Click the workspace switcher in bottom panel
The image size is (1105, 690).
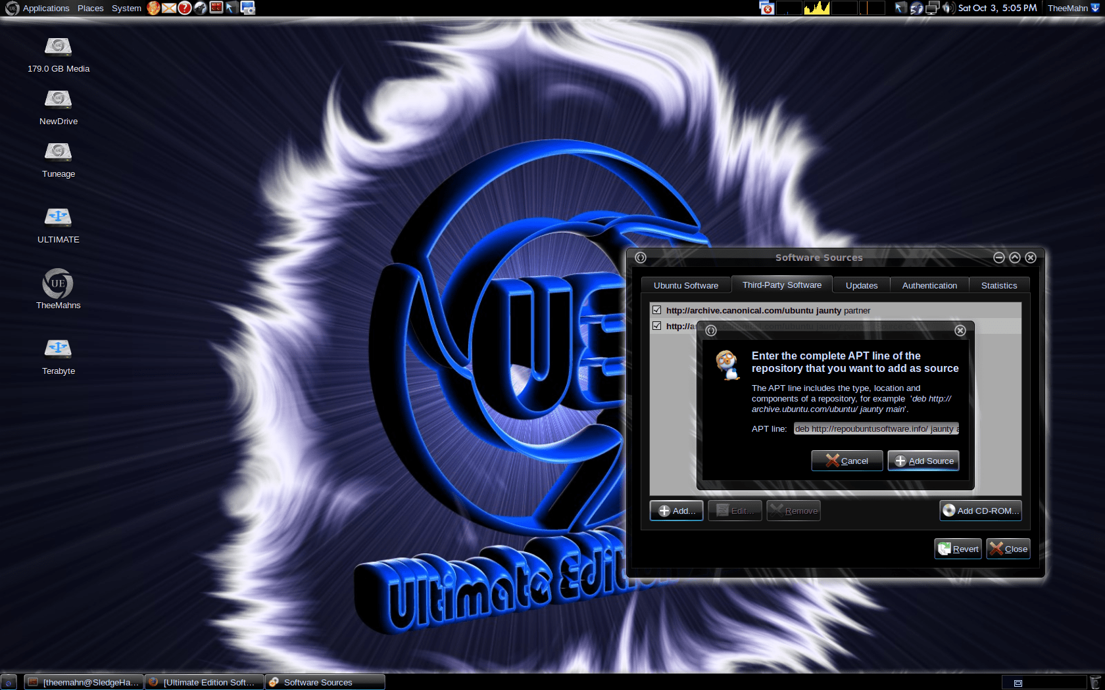click(1044, 682)
